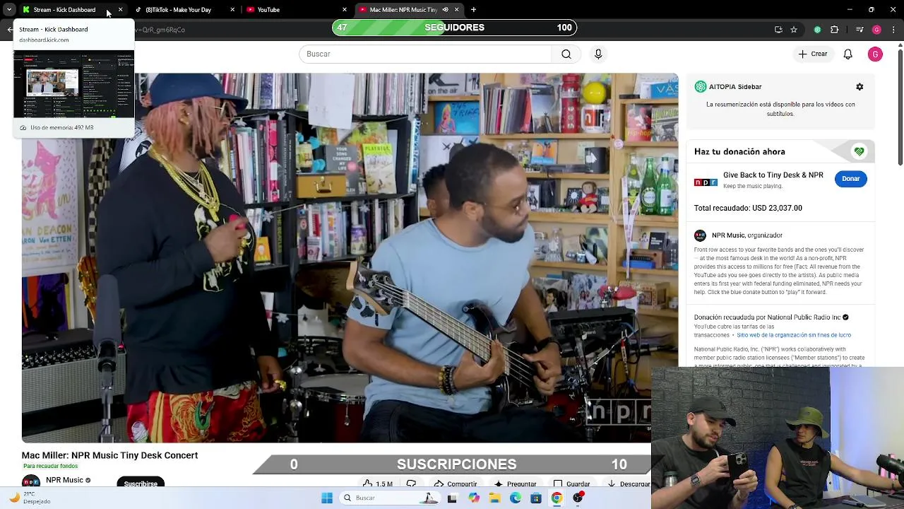
Task: Open File Explorer from the taskbar
Action: click(495, 498)
